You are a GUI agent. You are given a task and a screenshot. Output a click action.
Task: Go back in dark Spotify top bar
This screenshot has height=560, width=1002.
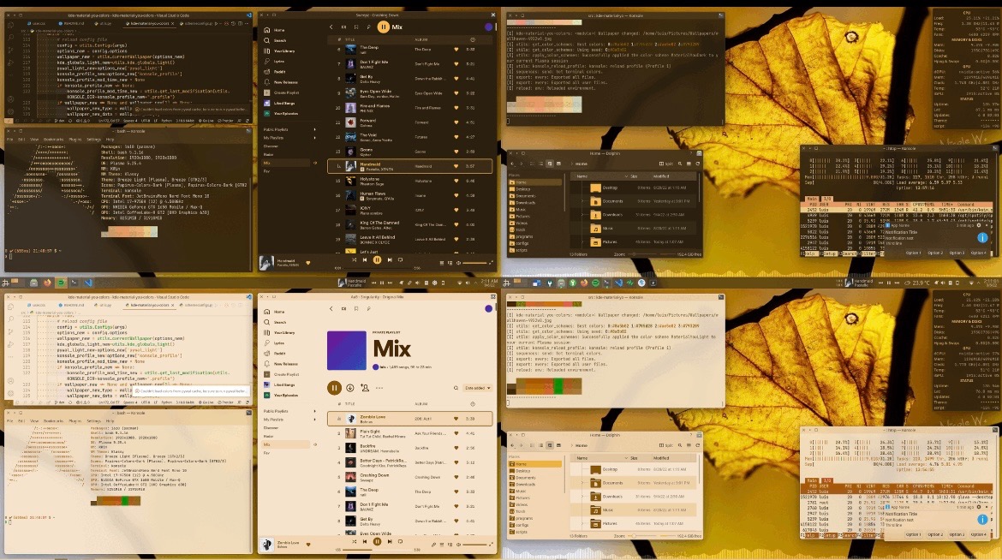[331, 27]
